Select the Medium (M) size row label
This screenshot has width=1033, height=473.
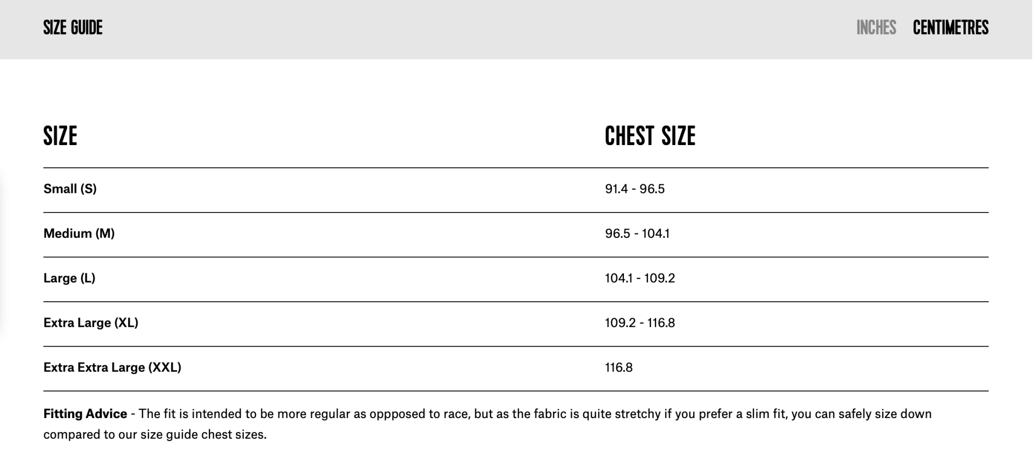(x=79, y=233)
